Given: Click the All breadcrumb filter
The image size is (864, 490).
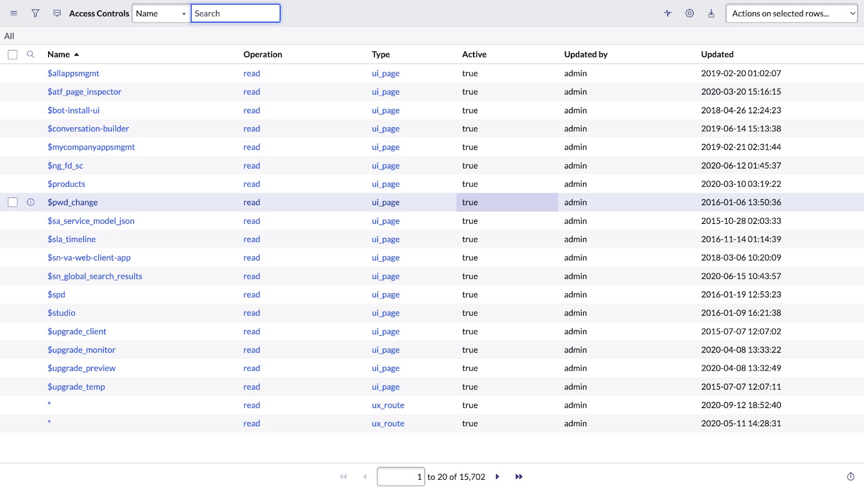Looking at the screenshot, I should (x=9, y=36).
